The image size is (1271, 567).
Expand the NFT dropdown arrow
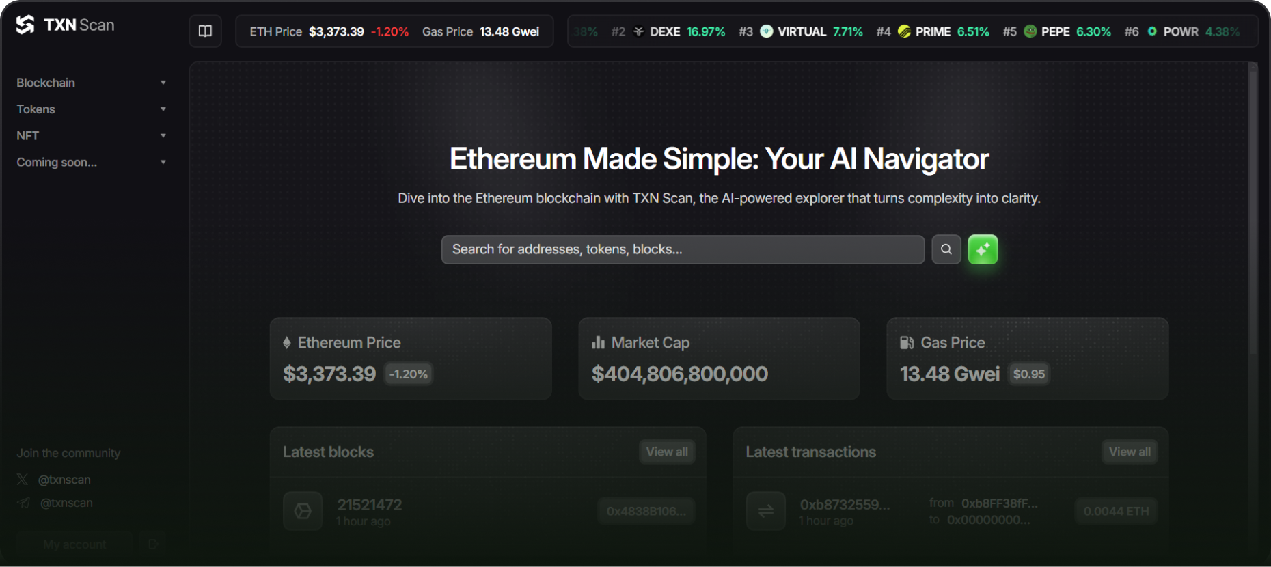[163, 136]
